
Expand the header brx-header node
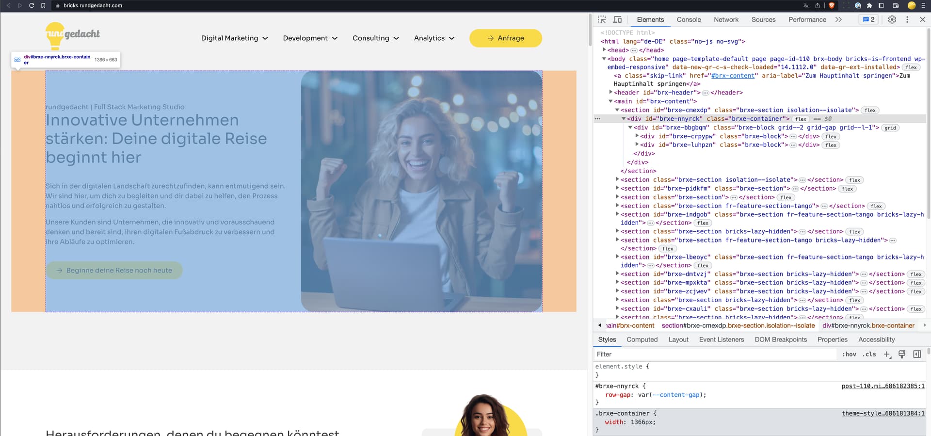pos(611,92)
